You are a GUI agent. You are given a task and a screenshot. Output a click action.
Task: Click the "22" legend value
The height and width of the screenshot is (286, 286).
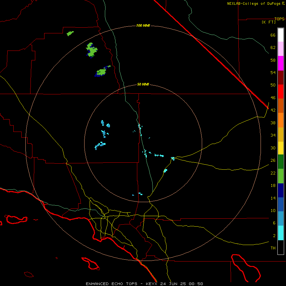[x=273, y=173]
